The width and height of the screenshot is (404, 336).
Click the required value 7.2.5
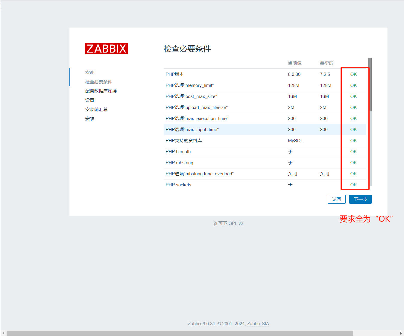point(325,74)
